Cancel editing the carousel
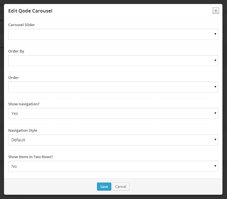Viewport: 227px width, 199px height. (121, 187)
